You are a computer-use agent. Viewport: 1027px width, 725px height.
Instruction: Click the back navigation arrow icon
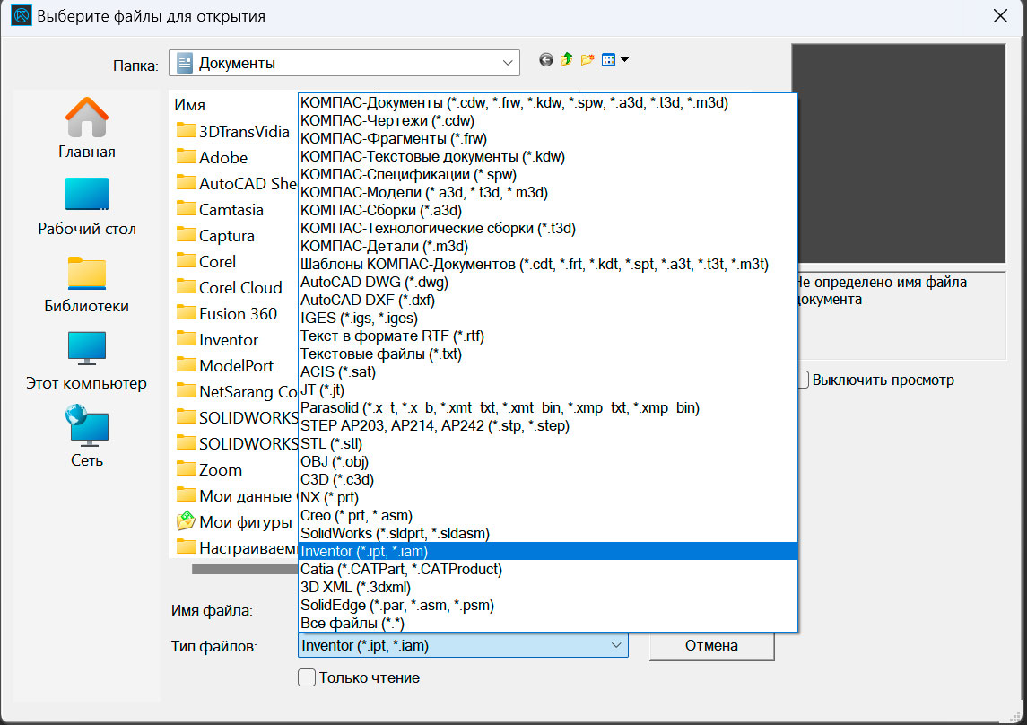tap(545, 59)
